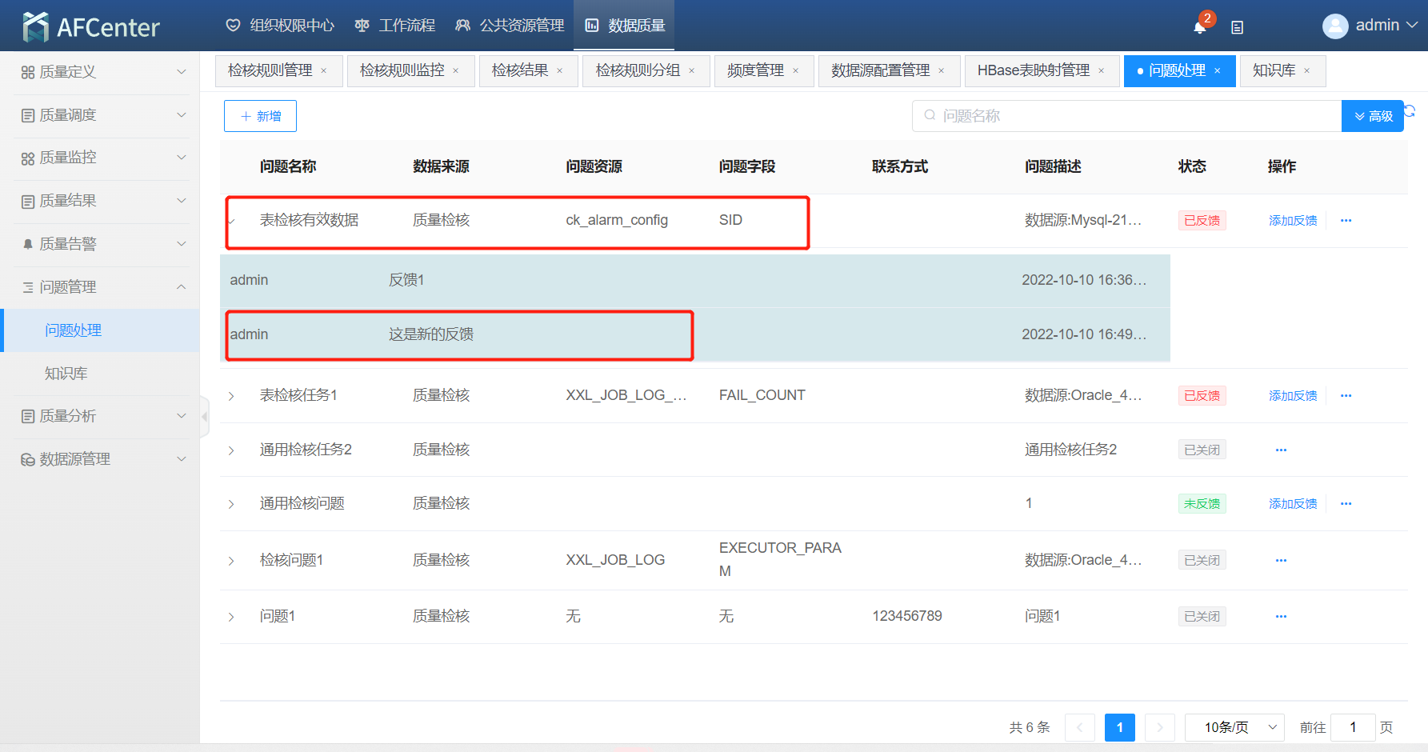Select 知识库 in the sidebar
The height and width of the screenshot is (752, 1428).
point(66,374)
